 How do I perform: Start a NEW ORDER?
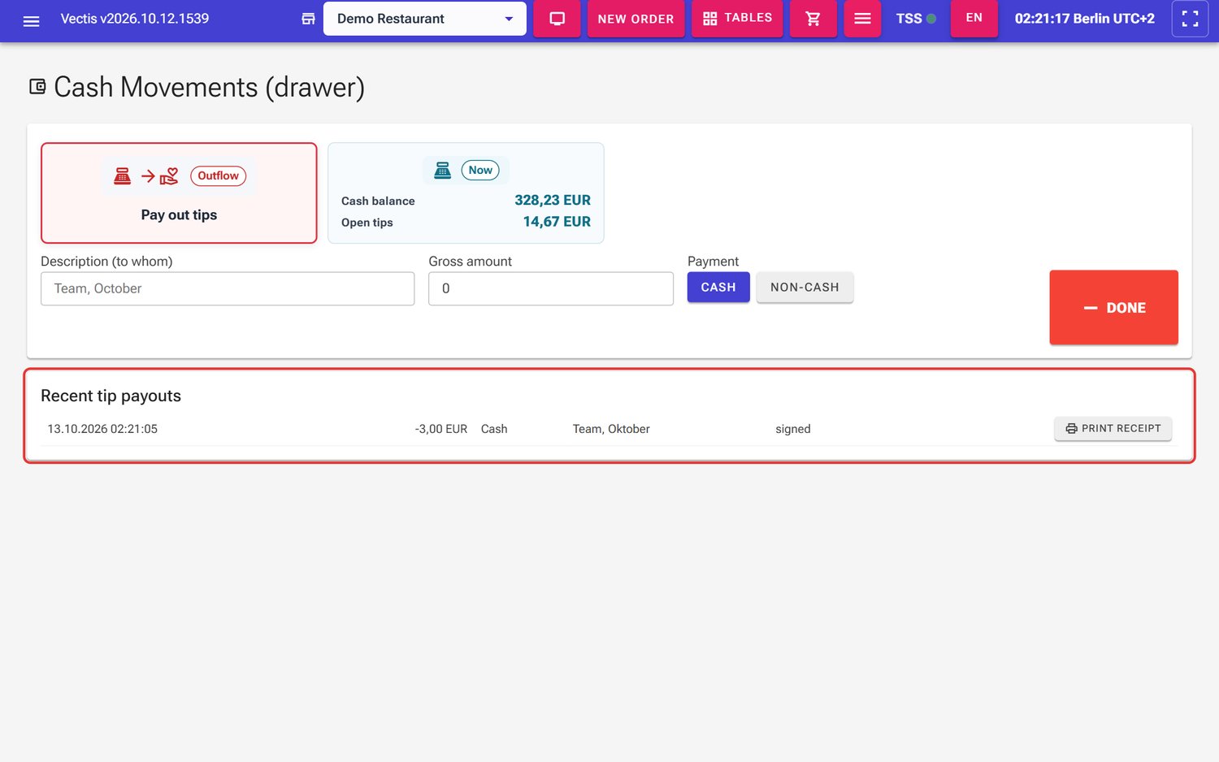pos(636,19)
